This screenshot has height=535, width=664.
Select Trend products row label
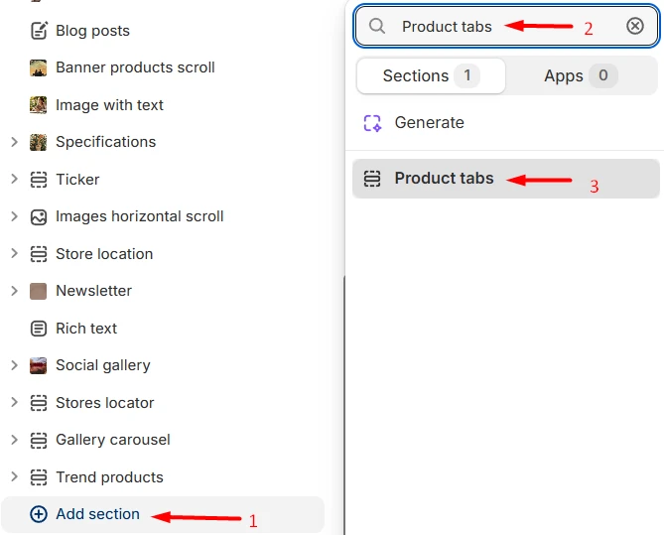(110, 477)
